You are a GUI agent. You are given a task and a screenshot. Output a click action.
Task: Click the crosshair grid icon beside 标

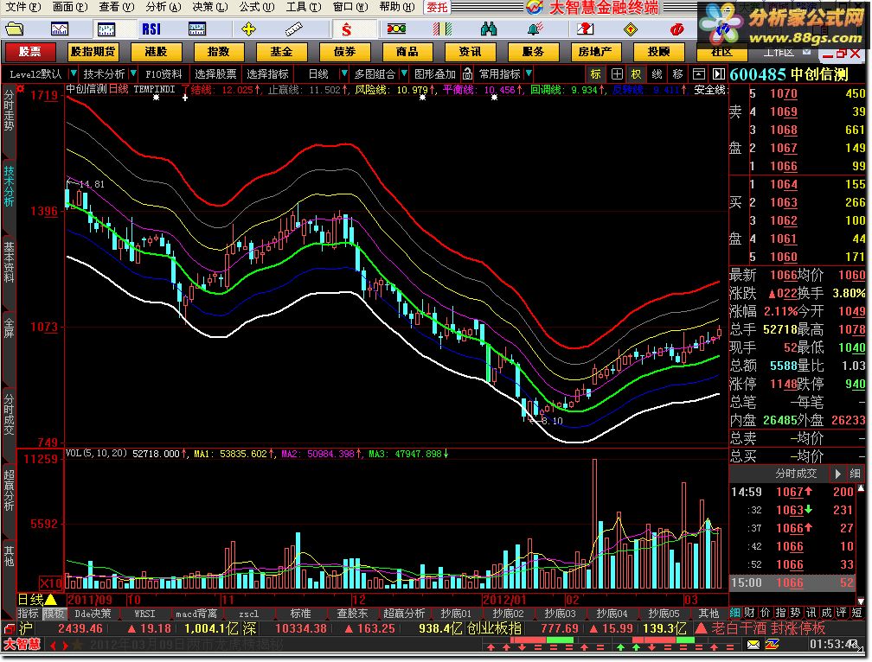point(617,73)
